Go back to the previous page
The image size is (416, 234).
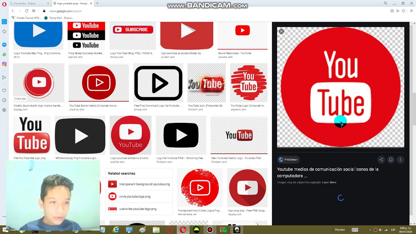[x=13, y=11]
